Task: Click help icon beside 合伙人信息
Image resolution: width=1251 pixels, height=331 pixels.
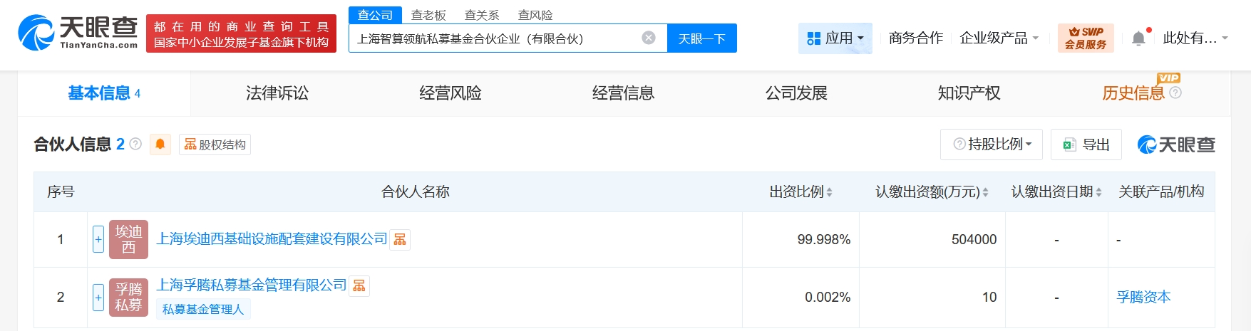Action: (135, 145)
